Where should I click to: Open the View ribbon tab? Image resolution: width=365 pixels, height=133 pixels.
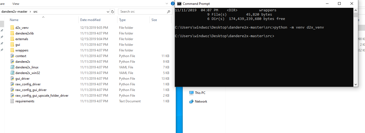(x=16, y=4)
